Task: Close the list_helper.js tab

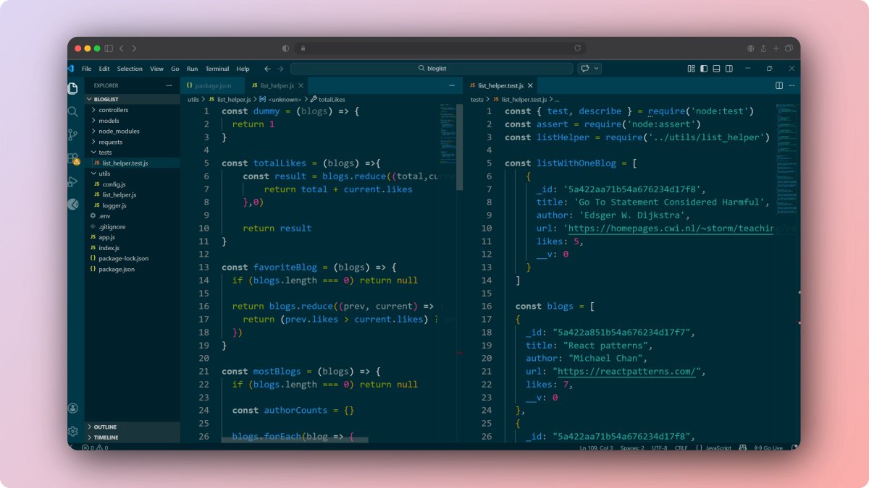Action: [301, 85]
